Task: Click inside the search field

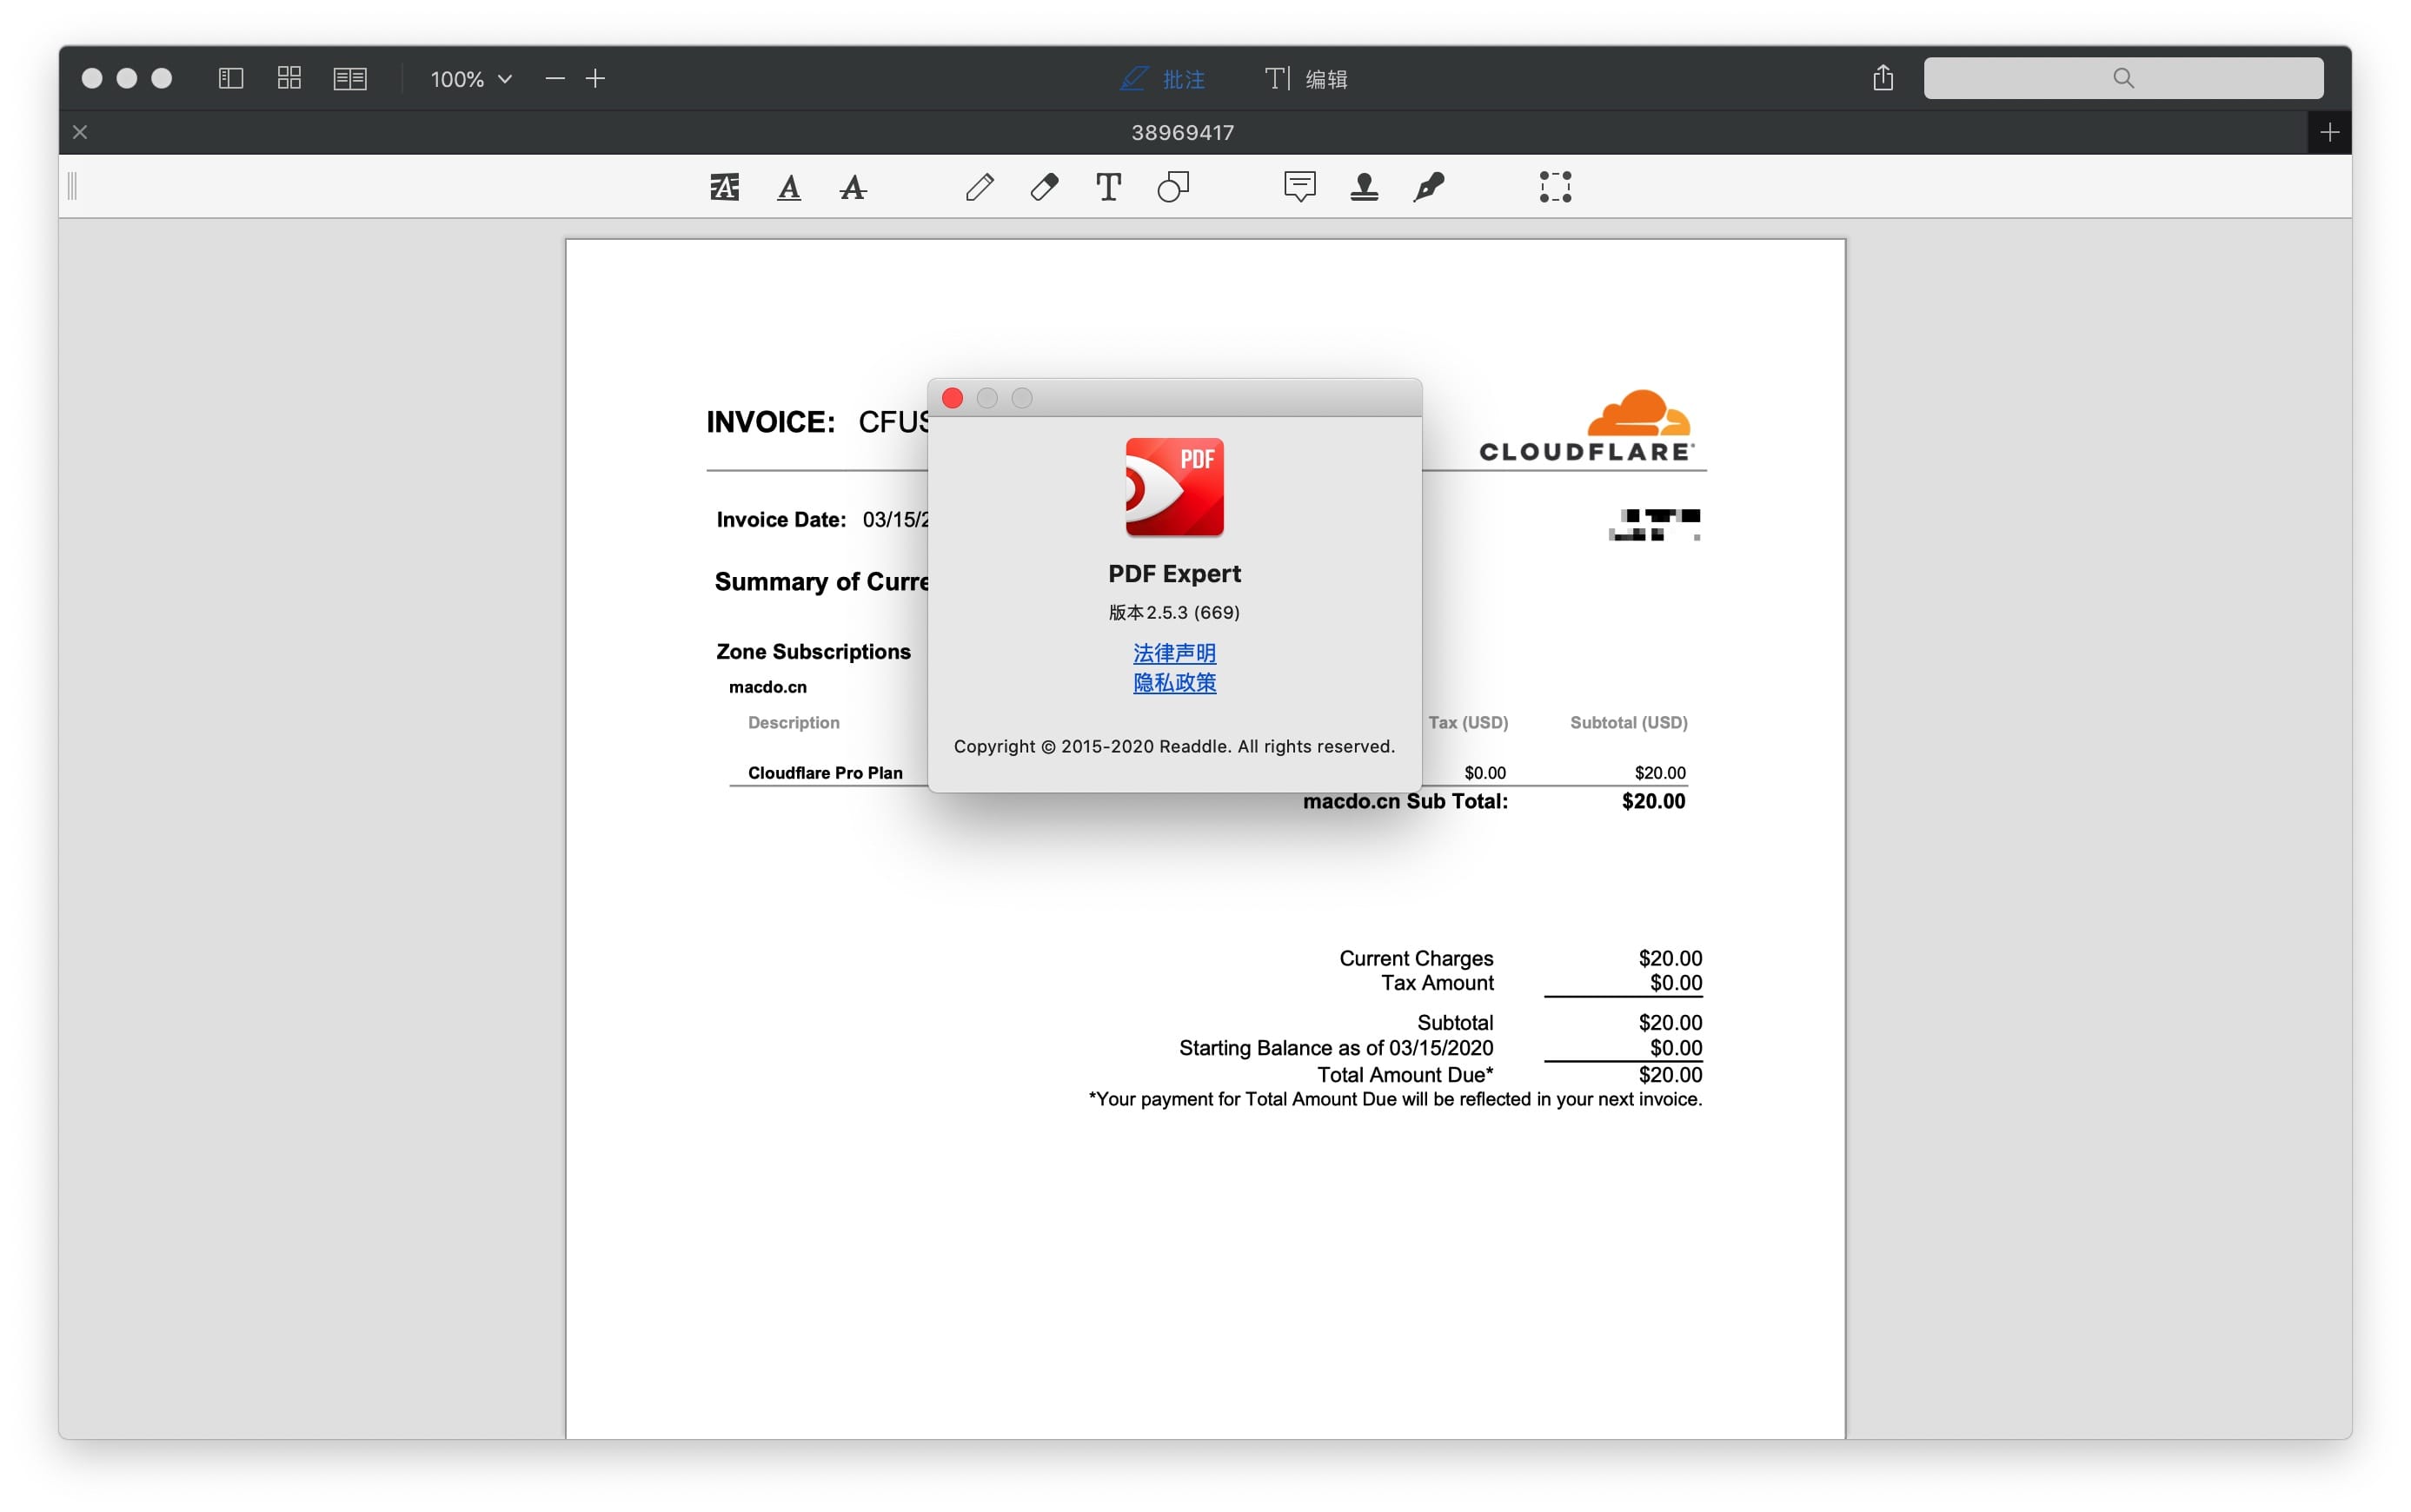Action: (x=2122, y=78)
